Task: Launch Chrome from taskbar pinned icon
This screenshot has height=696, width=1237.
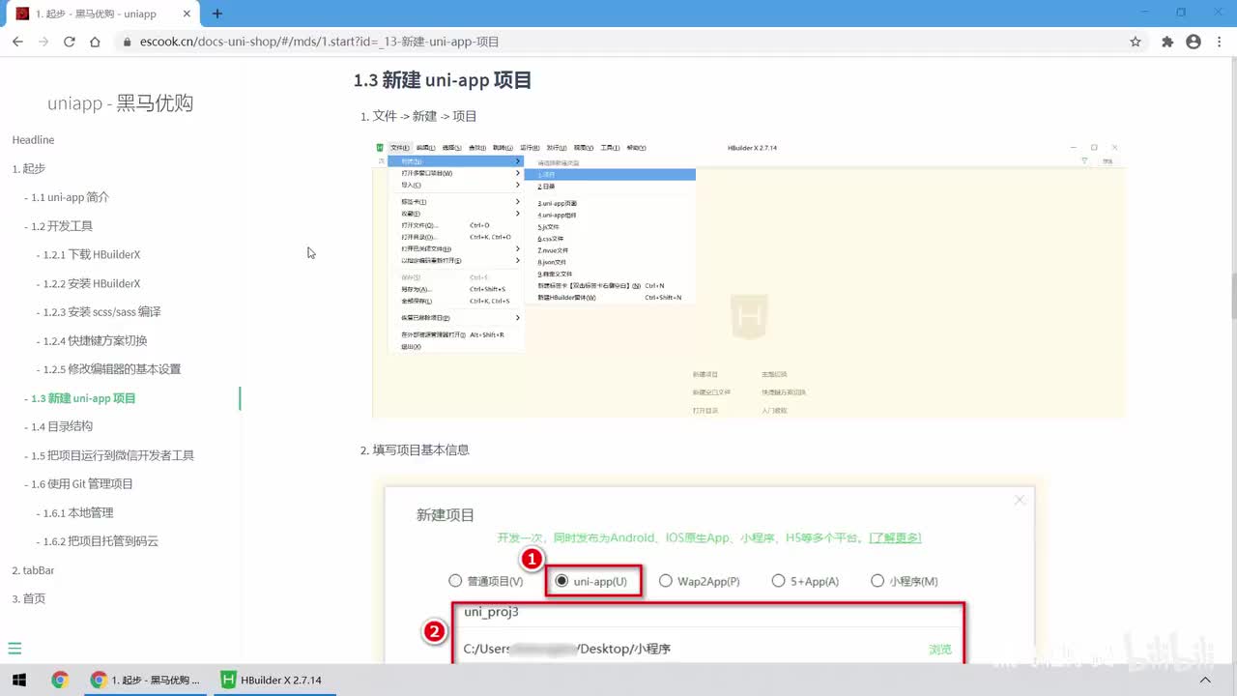Action: coord(60,680)
